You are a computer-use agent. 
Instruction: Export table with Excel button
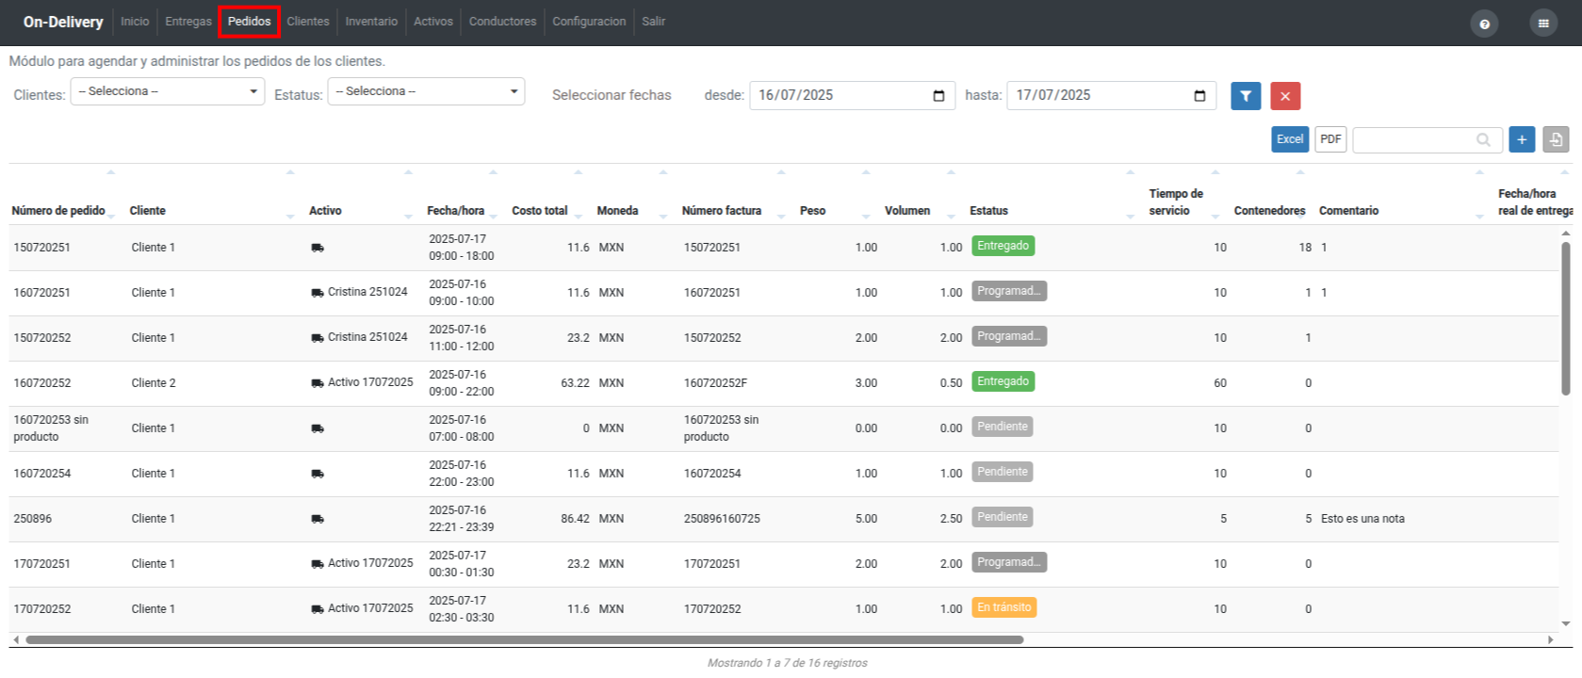click(x=1290, y=139)
